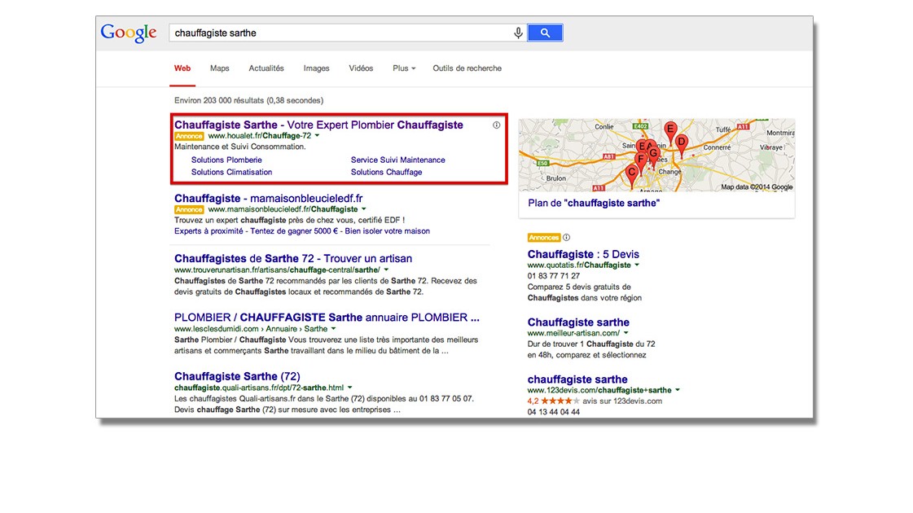The height and width of the screenshot is (513, 913).
Task: Expand dropdown arrow next to trouverunartisan.fr URL
Action: (x=386, y=270)
